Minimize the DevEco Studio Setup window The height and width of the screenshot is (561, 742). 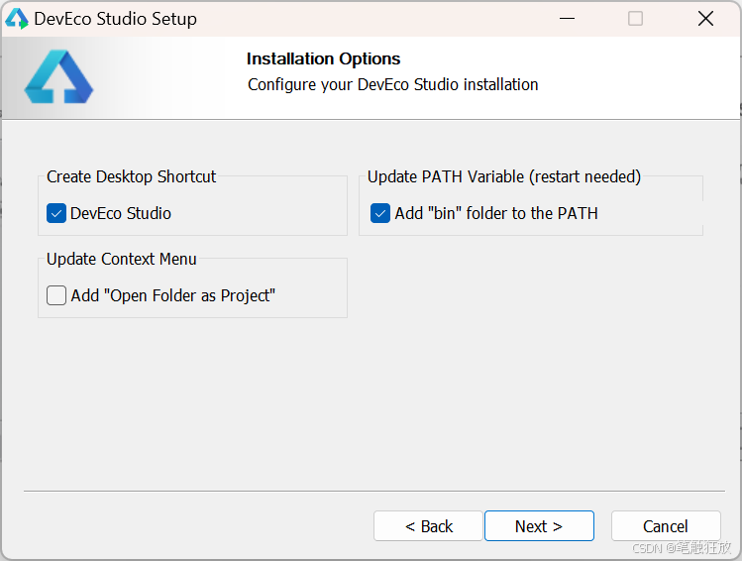click(x=567, y=19)
